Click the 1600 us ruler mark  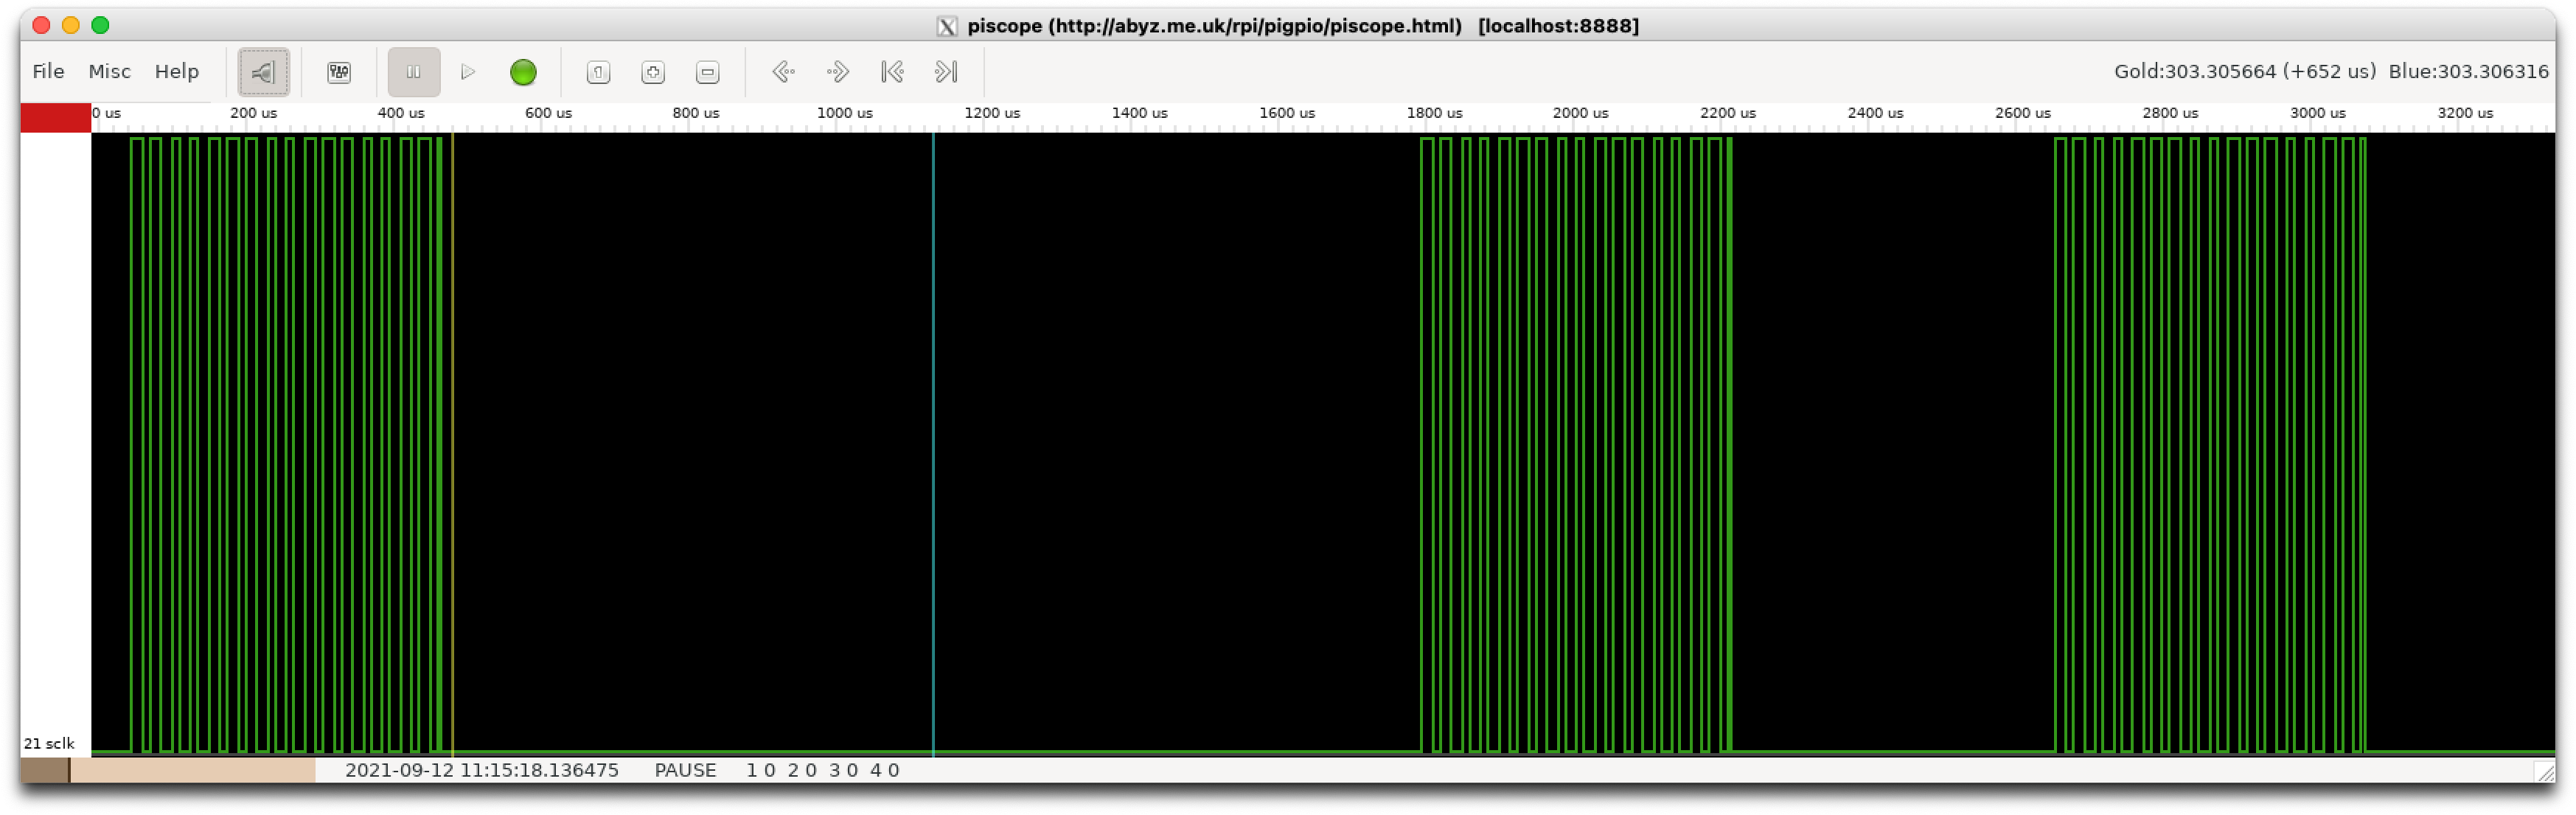(x=1287, y=113)
